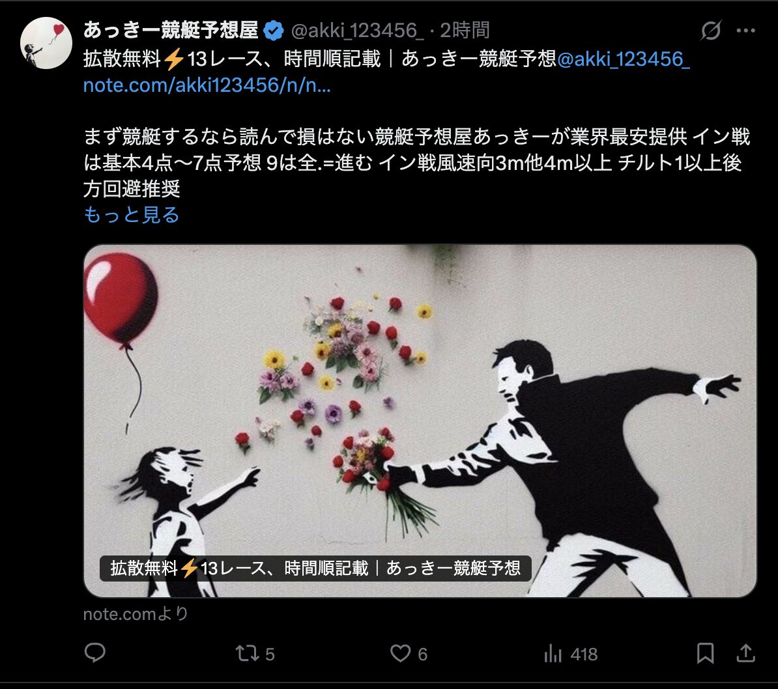Open the 2時間 timestamp link
778x689 pixels.
465,31
